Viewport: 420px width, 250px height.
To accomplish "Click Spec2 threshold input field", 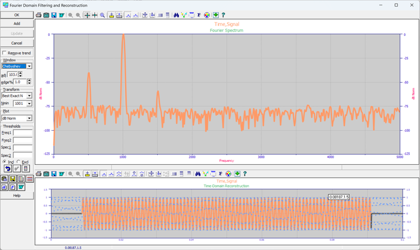I will (x=23, y=155).
